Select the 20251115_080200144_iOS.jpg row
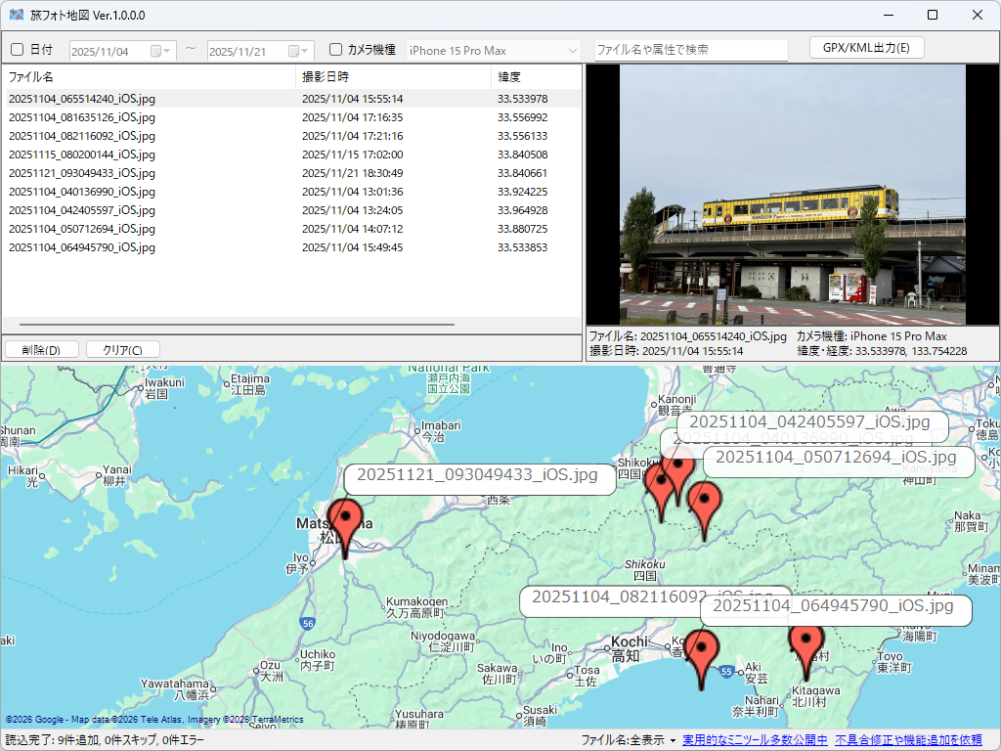 82,155
